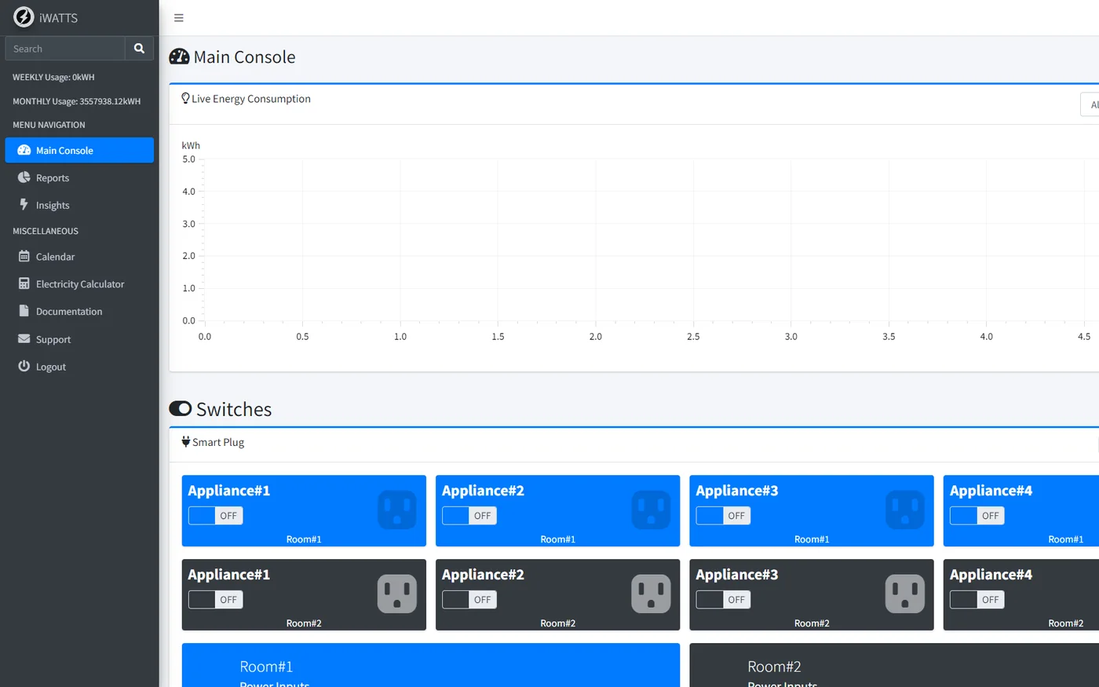The width and height of the screenshot is (1099, 687).
Task: Click the Reports pie chart icon
Action: click(x=24, y=177)
